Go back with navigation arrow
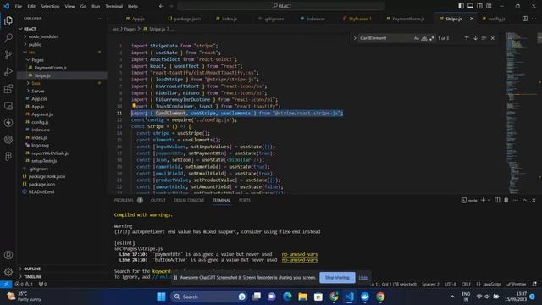 pos(162,6)
